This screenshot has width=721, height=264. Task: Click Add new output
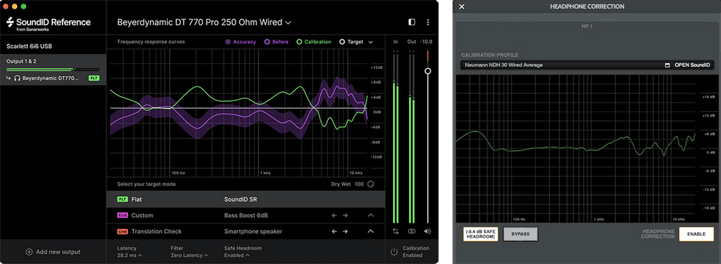[53, 251]
